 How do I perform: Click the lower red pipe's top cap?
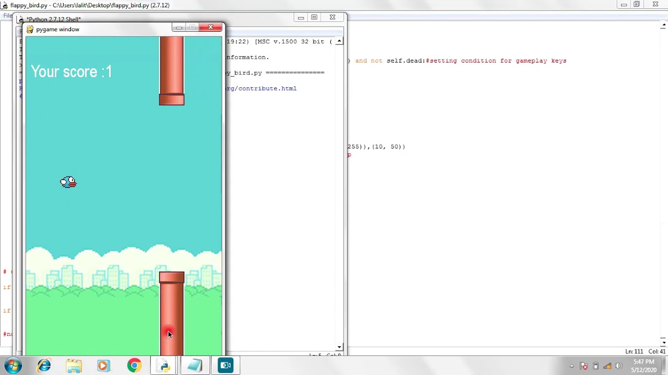pyautogui.click(x=172, y=278)
